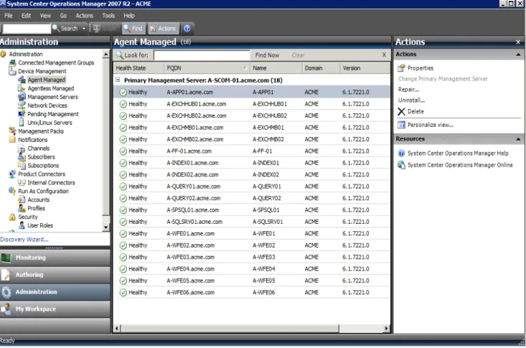Select A-QUERY02 in Name column
The image size is (526, 348).
click(267, 198)
